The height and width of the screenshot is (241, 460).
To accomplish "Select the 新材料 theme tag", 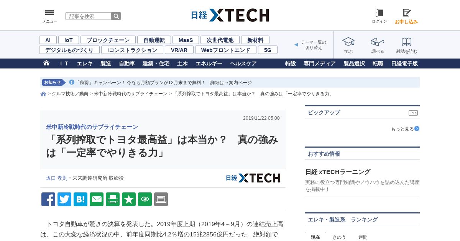I will coord(255,40).
